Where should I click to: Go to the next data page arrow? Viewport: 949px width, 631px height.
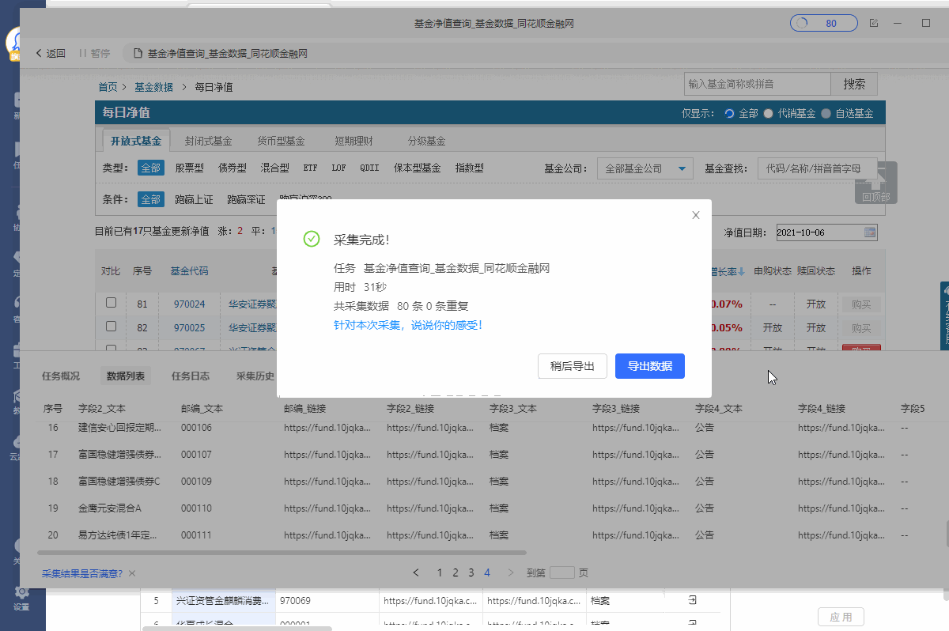[511, 572]
